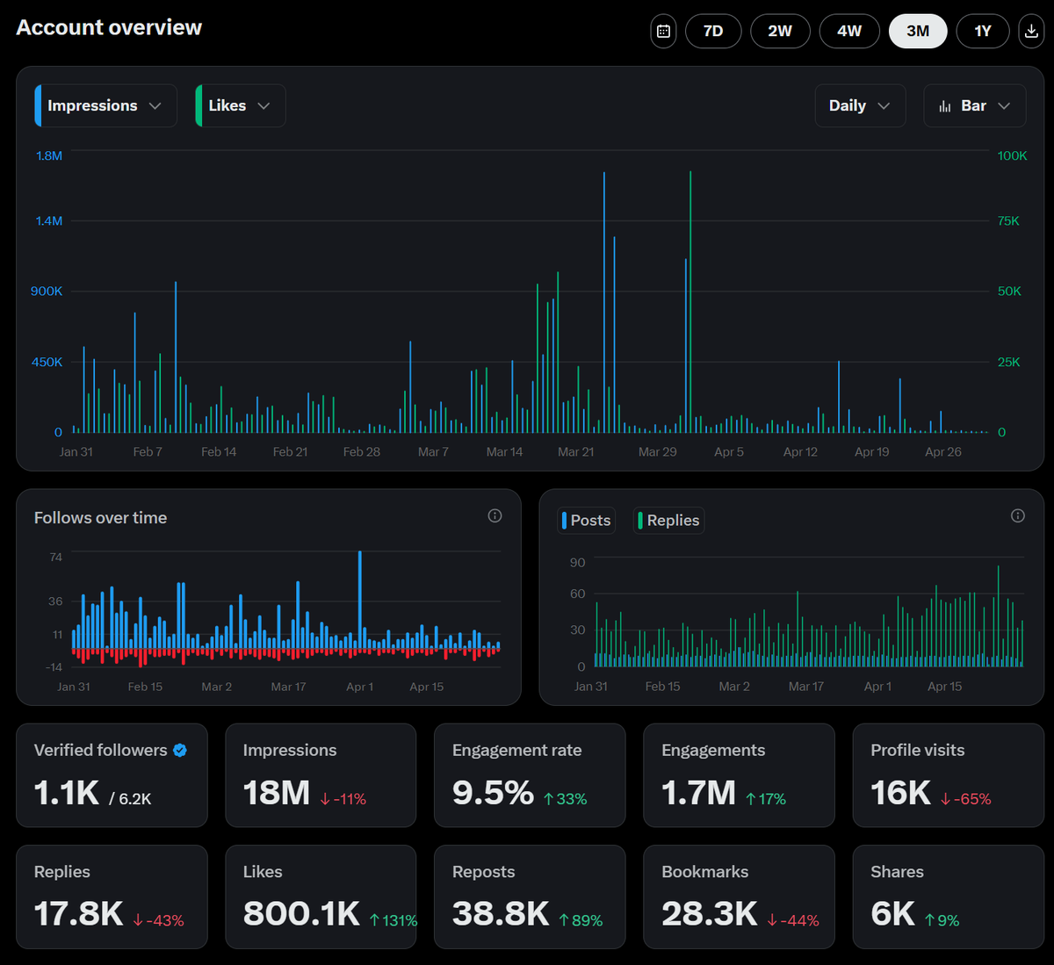Open the Likes 800.1K card

pos(321,897)
